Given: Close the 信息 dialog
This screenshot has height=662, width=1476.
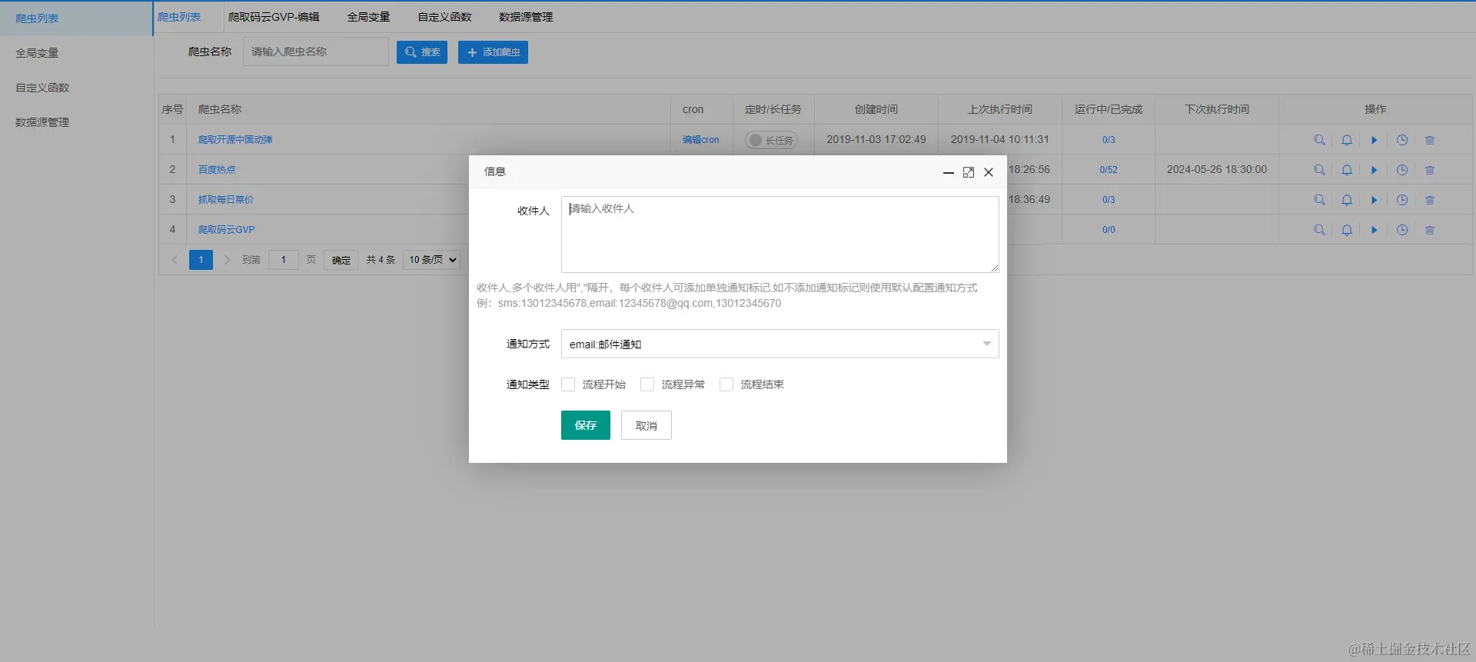Looking at the screenshot, I should pyautogui.click(x=989, y=172).
